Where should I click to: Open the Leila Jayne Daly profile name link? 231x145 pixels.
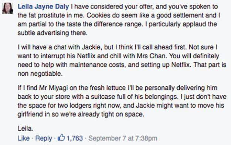[x=43, y=7]
